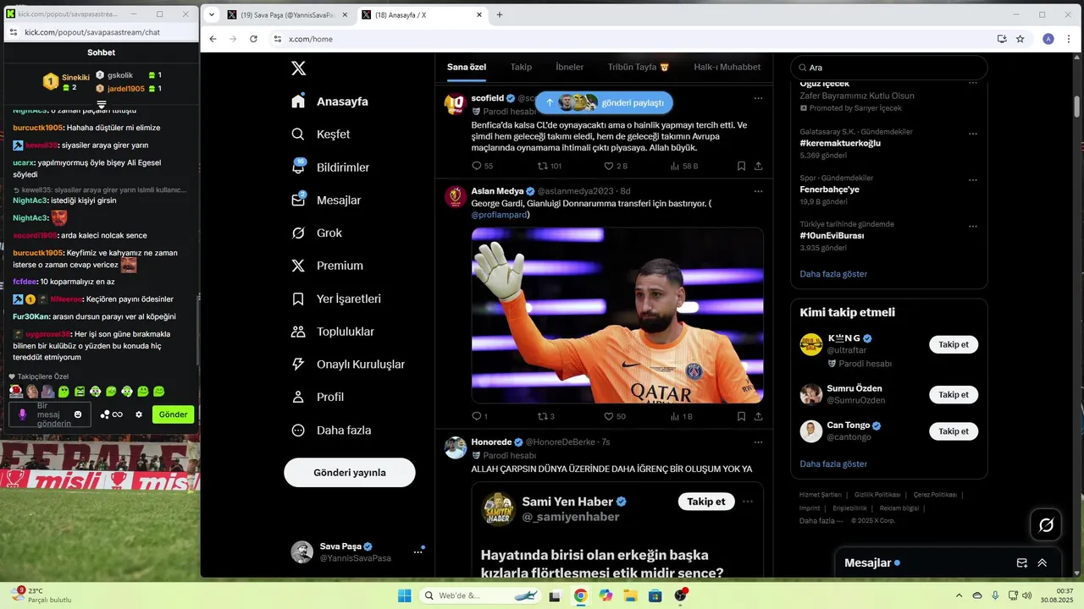Expand the Mesajlar drawer chevron
Viewport: 1084px width, 609px height.
pyautogui.click(x=1043, y=563)
